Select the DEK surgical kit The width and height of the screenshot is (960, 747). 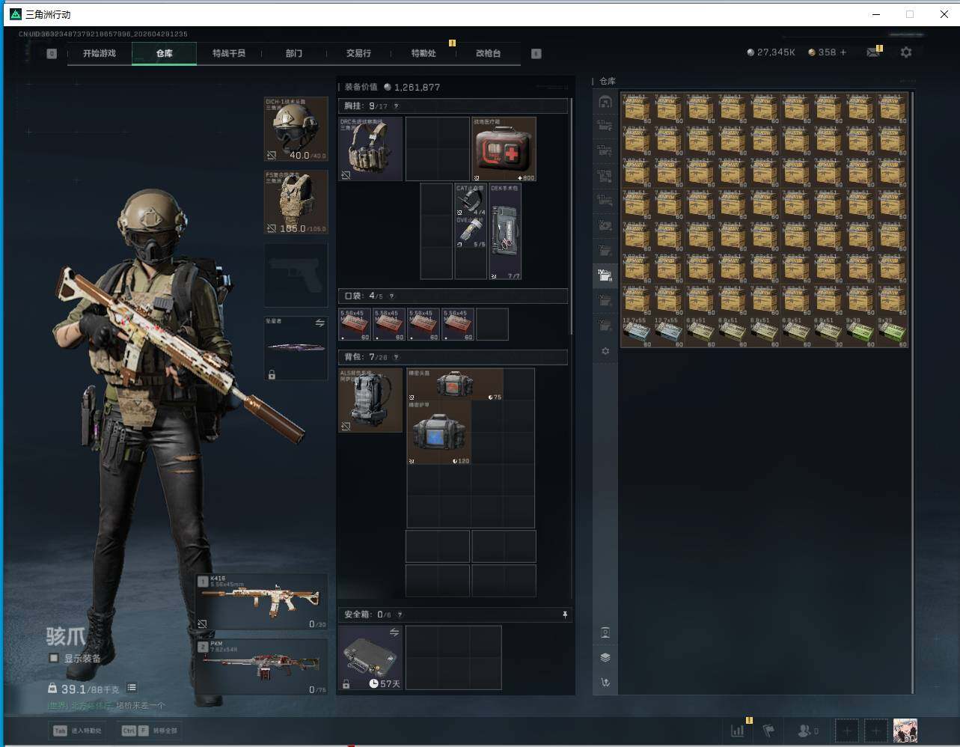[505, 231]
